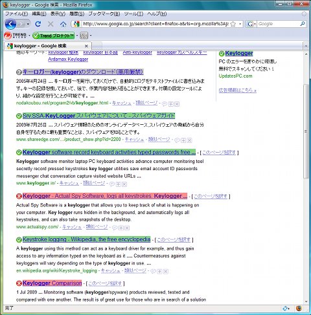Click the grey question rating icon beside キーロガー result
The image size is (311, 315).
coord(19,72)
